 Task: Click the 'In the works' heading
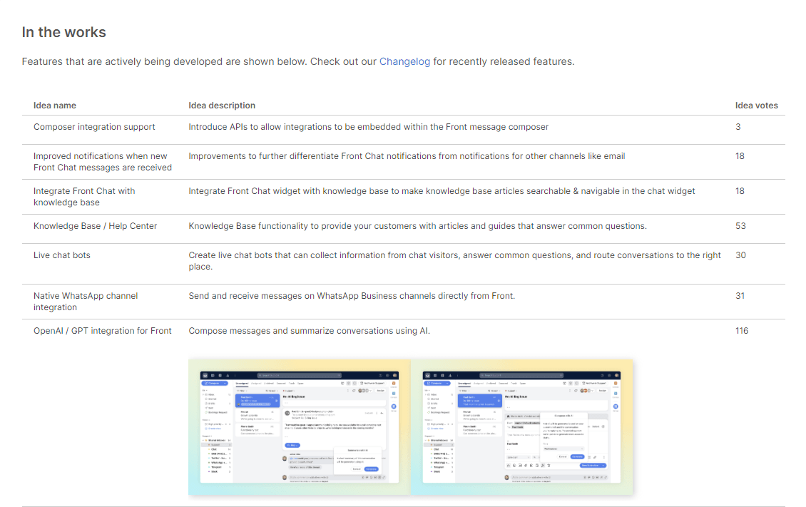tap(63, 32)
